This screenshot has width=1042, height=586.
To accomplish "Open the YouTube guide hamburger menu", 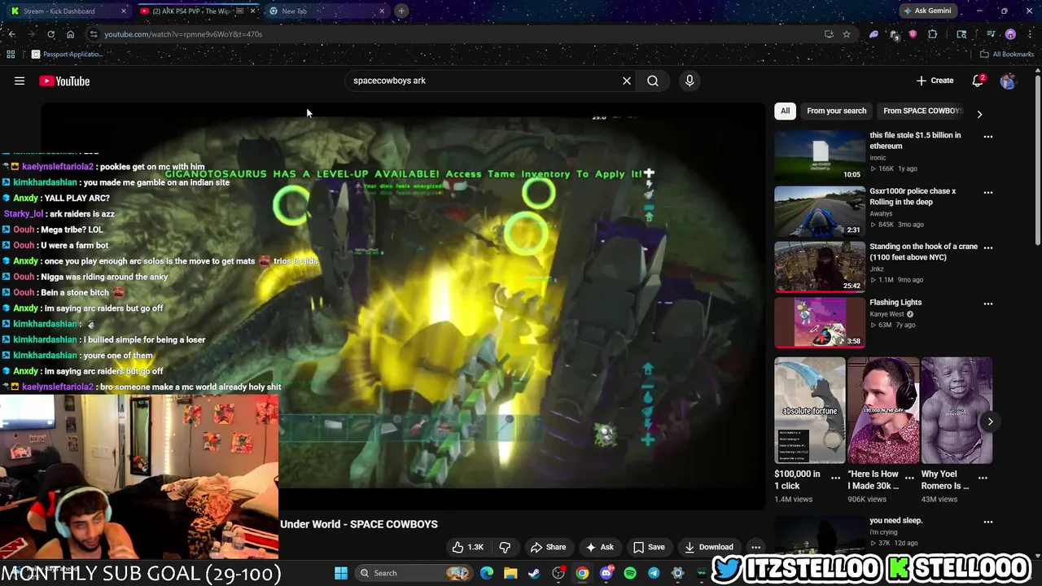I will tap(20, 81).
